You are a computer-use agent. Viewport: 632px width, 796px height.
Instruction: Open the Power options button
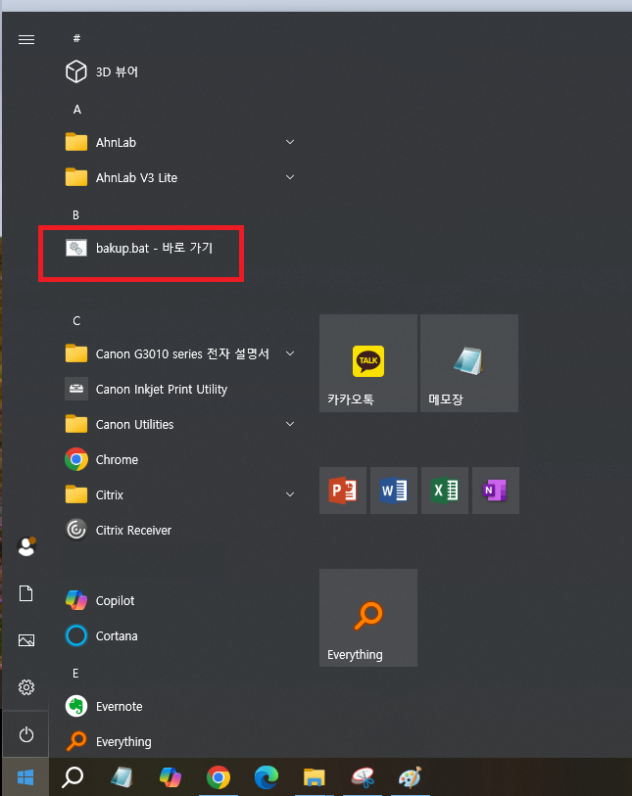[26, 734]
